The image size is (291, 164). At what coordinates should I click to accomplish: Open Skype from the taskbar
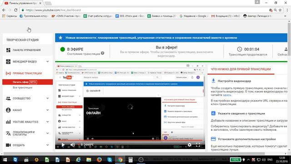(x=110, y=160)
